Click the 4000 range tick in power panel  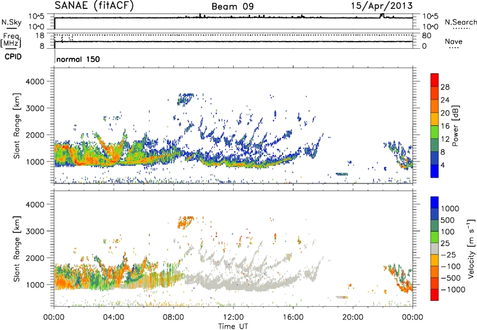click(x=35, y=82)
